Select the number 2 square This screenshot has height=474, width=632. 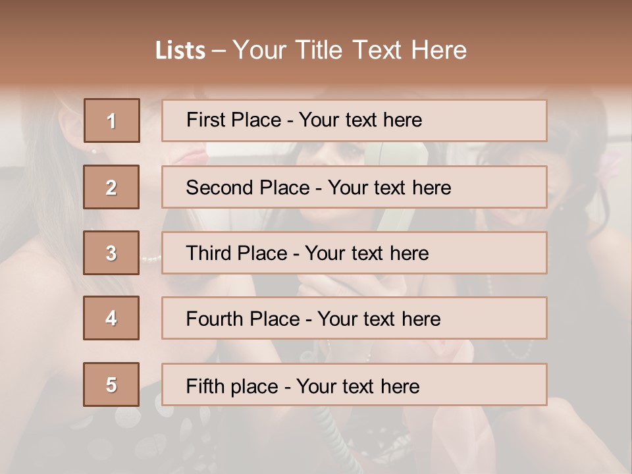[x=111, y=187]
